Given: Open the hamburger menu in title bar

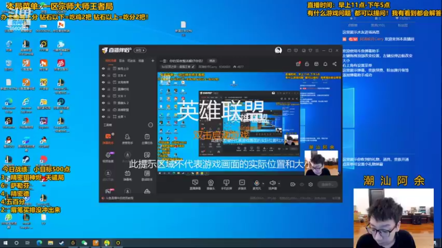Looking at the screenshot, I should tap(317, 50).
